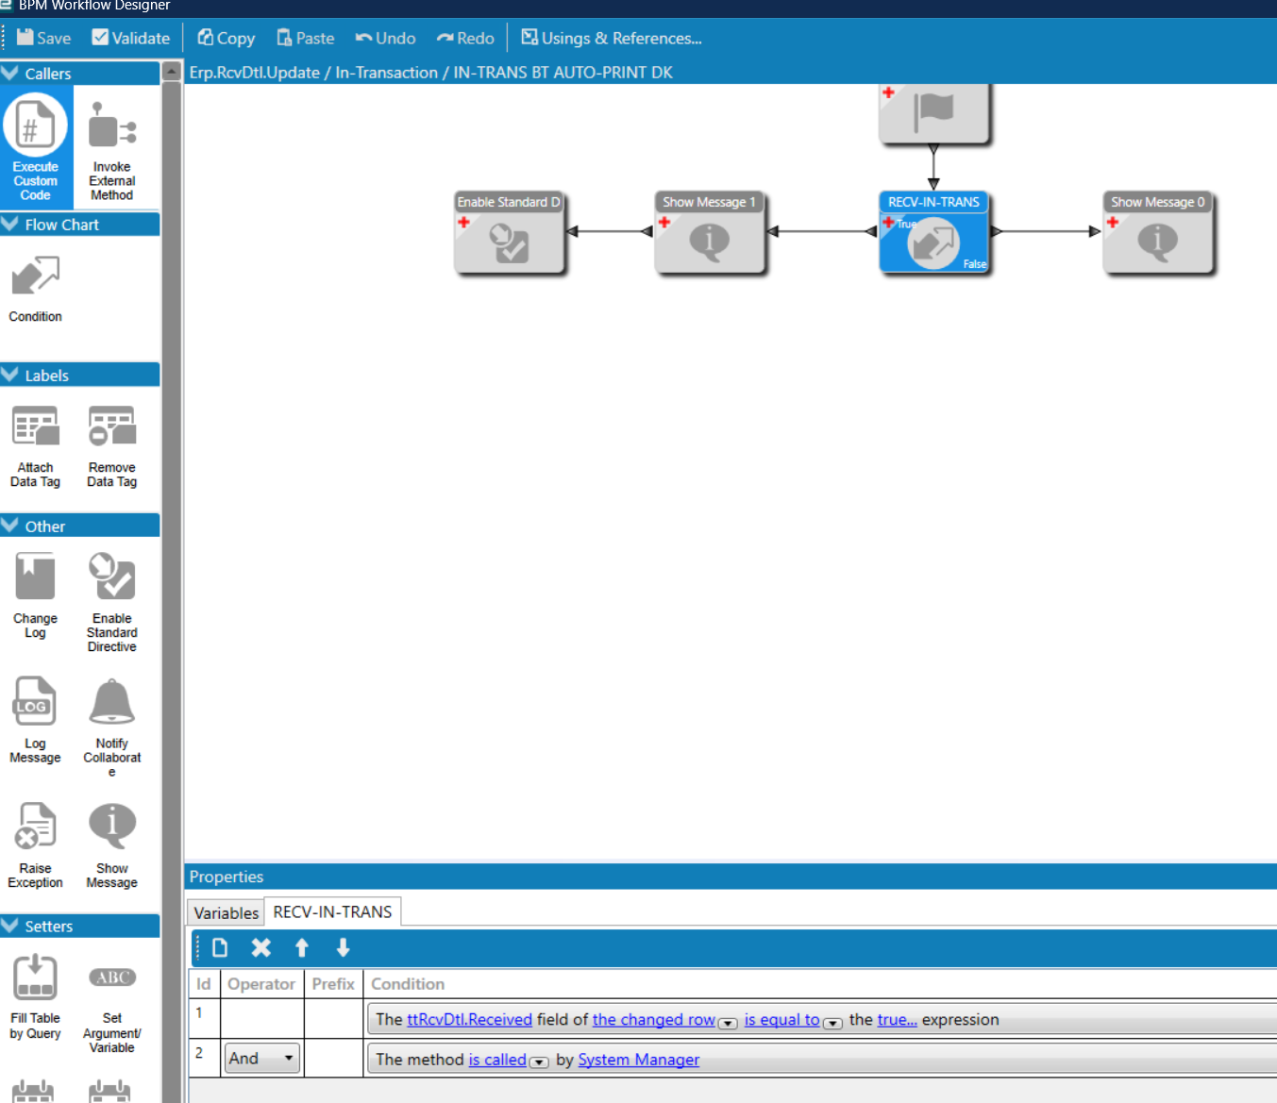1277x1103 pixels.
Task: Open Usings & References dialog
Action: (x=612, y=38)
